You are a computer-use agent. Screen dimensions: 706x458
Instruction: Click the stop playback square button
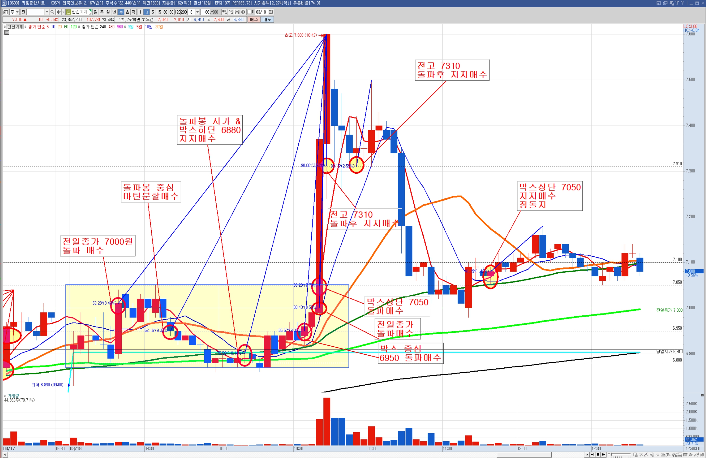(598, 454)
